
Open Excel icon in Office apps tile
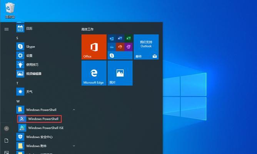pyautogui.click(x=128, y=38)
